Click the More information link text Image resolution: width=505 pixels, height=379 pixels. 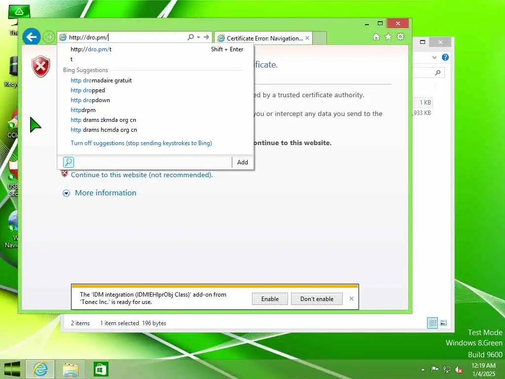pos(106,193)
